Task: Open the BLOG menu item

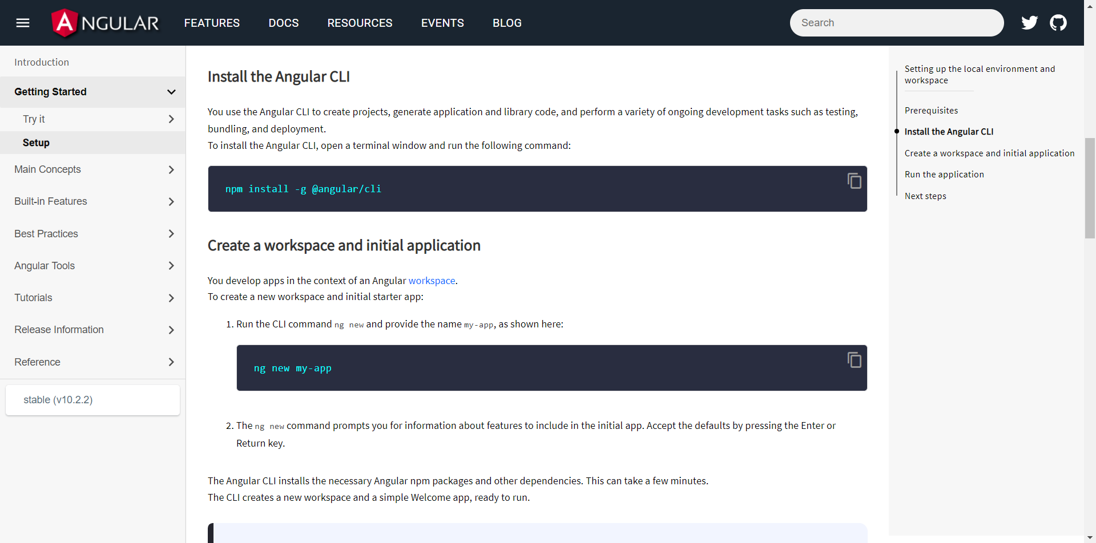Action: pos(507,23)
